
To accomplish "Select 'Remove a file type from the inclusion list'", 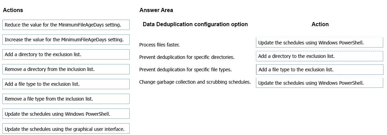I will (66, 99).
